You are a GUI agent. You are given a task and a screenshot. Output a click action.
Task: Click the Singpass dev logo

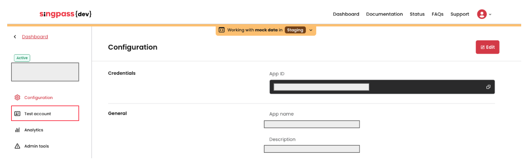[65, 14]
